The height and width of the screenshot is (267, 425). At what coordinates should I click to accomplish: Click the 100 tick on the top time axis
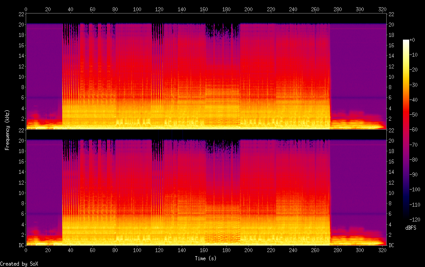click(x=137, y=9)
